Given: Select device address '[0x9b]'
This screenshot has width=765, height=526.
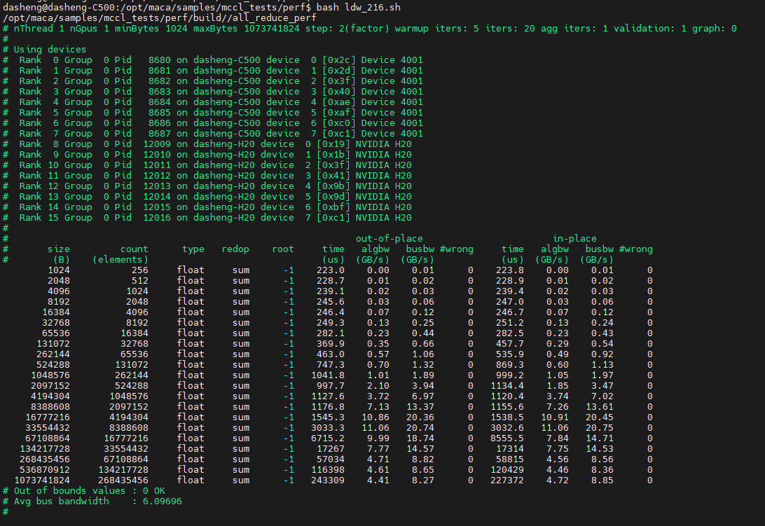Looking at the screenshot, I should tap(333, 186).
